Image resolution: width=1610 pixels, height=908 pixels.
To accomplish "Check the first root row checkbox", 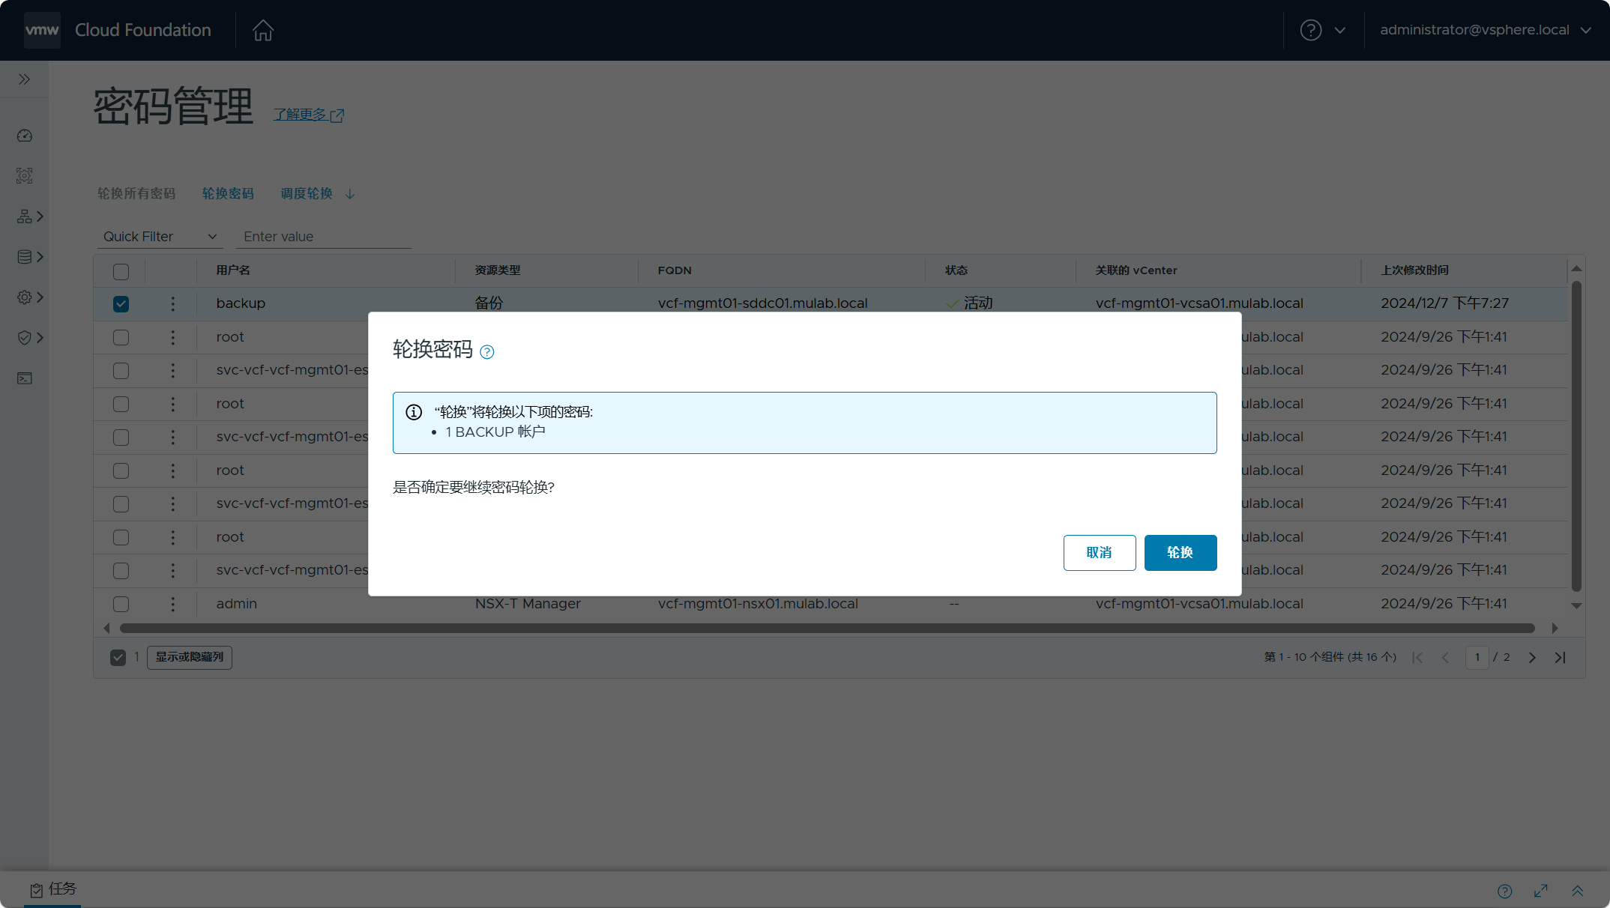I will point(121,337).
